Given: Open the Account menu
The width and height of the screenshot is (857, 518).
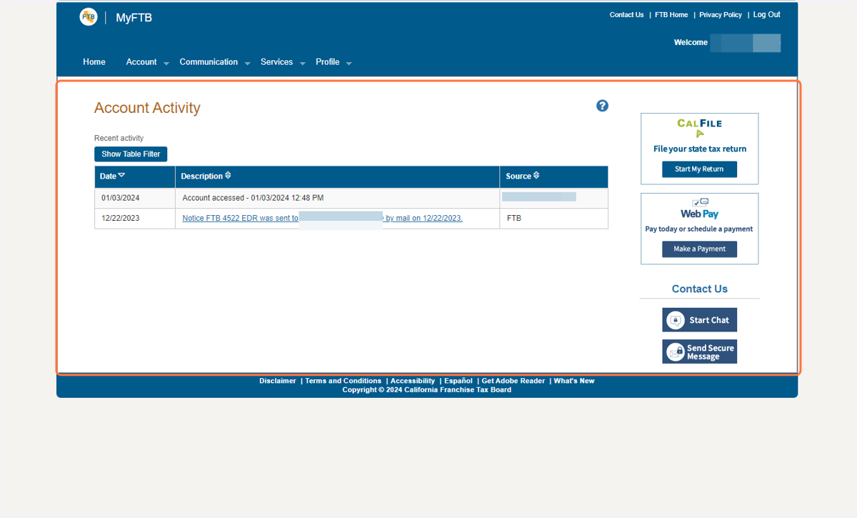Looking at the screenshot, I should pyautogui.click(x=141, y=62).
